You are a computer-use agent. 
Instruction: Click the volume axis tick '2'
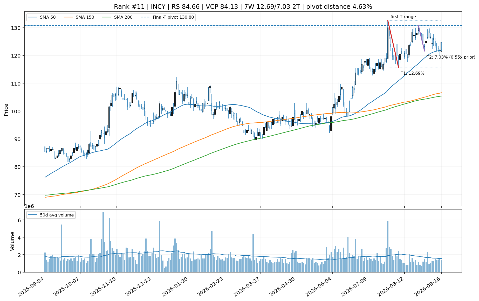20,255
